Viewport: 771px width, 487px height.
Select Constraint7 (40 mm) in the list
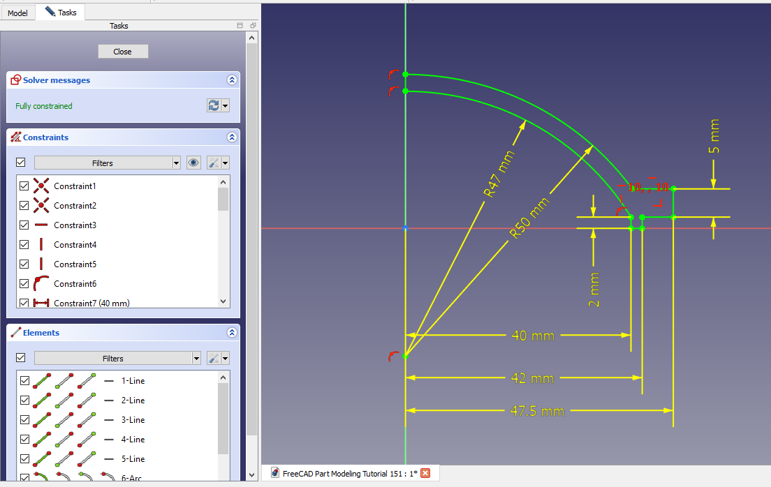91,303
